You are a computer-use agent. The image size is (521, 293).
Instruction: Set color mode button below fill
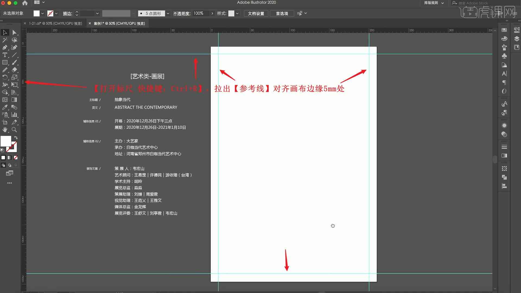[3, 158]
